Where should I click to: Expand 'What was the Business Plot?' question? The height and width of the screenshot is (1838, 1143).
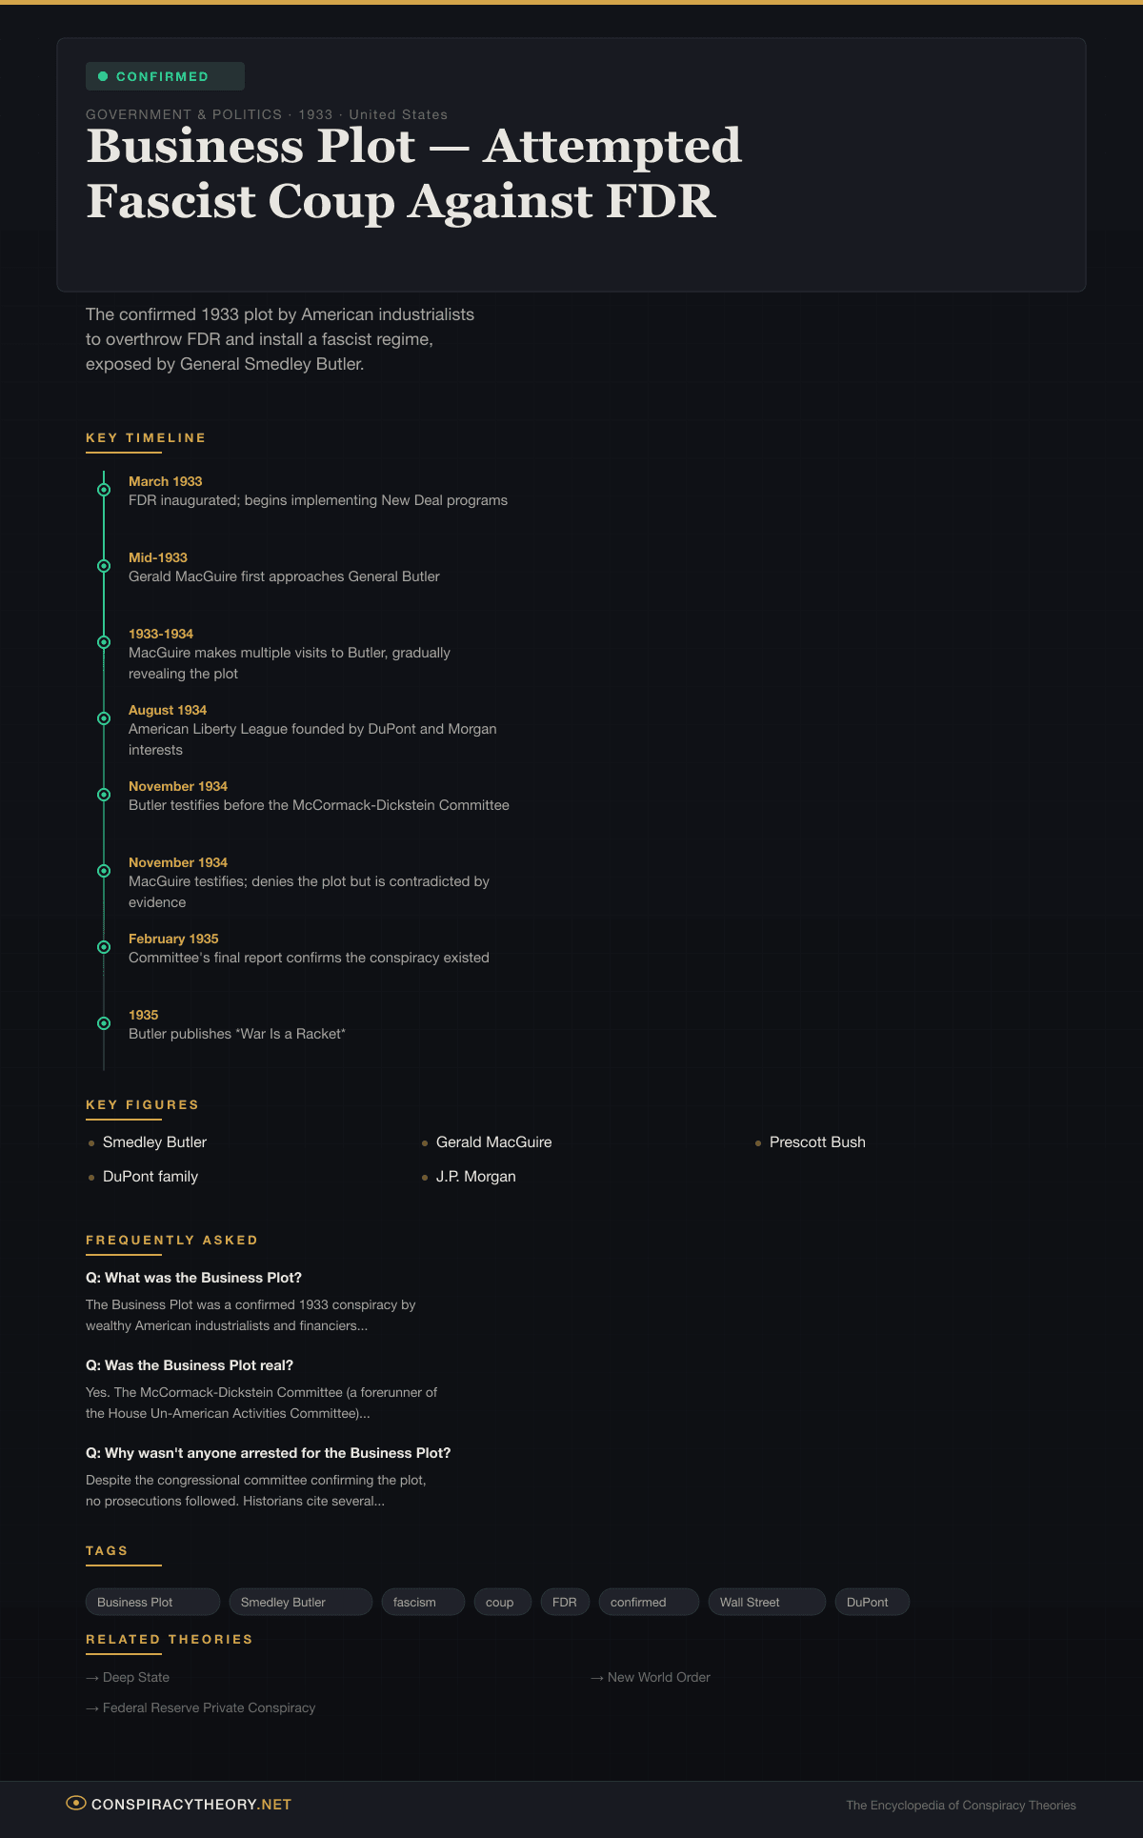click(x=193, y=1278)
